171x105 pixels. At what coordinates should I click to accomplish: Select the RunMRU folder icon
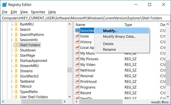pyautogui.click(x=16, y=24)
